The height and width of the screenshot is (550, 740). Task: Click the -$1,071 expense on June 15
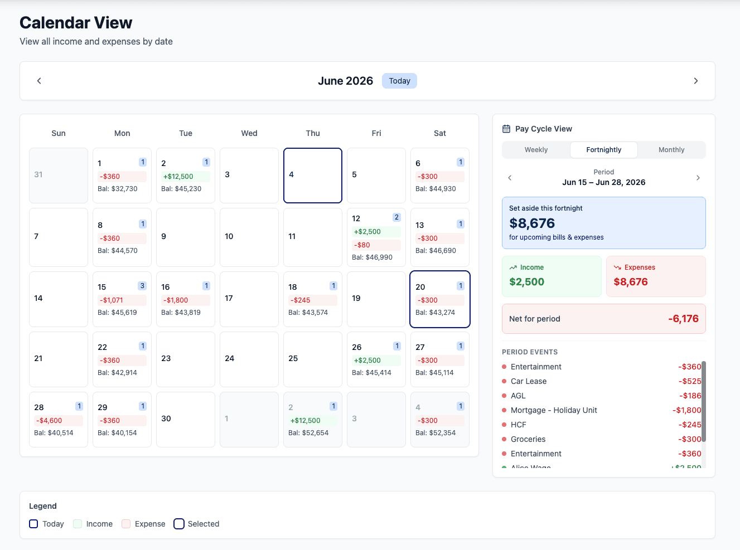[122, 300]
